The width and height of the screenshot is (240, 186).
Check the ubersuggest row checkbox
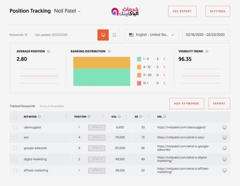(x=15, y=127)
